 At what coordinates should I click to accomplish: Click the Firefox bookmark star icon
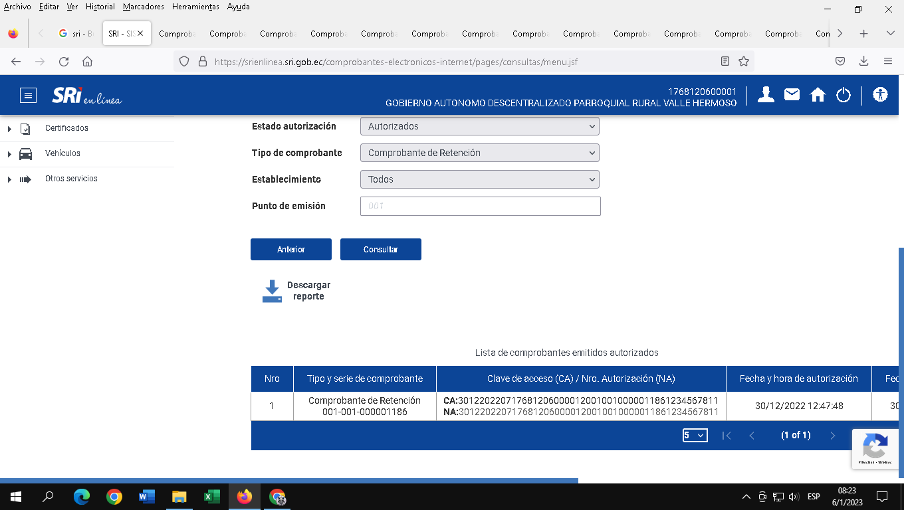pyautogui.click(x=744, y=61)
